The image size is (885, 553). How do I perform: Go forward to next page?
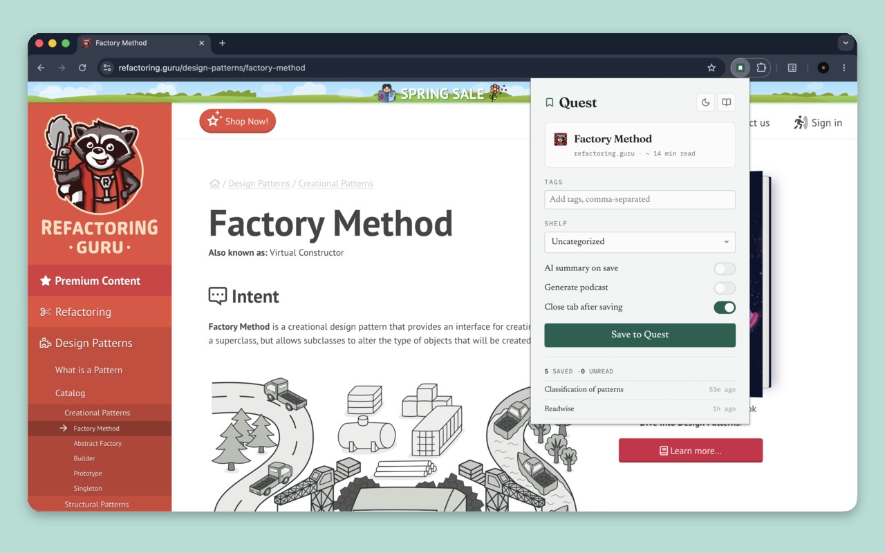62,68
